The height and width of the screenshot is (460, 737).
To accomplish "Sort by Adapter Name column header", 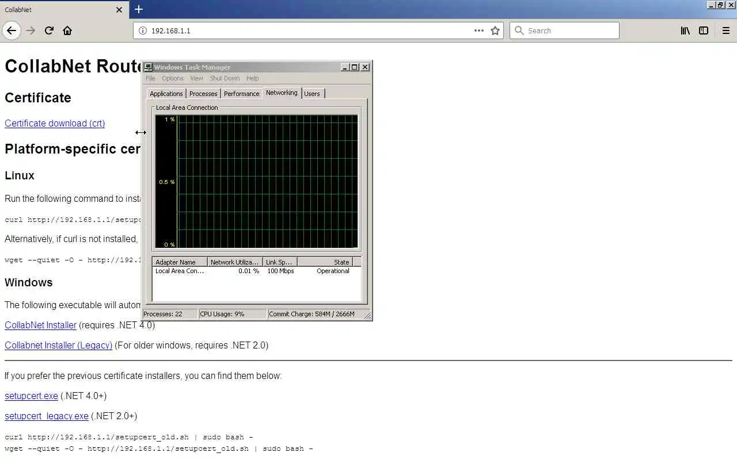I will pos(180,262).
